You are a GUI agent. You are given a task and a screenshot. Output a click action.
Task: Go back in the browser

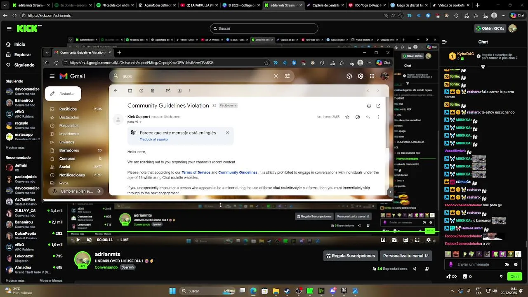tap(5, 15)
